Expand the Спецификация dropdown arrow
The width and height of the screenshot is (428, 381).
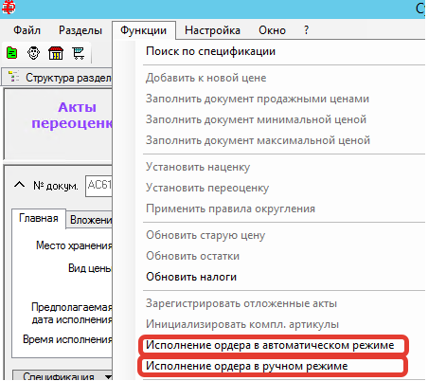[108, 376]
